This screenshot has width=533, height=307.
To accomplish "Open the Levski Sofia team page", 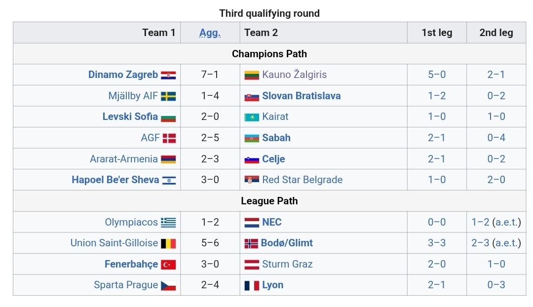I will tap(130, 116).
